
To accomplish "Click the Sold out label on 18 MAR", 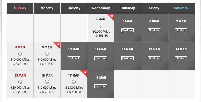I will click(101, 86).
